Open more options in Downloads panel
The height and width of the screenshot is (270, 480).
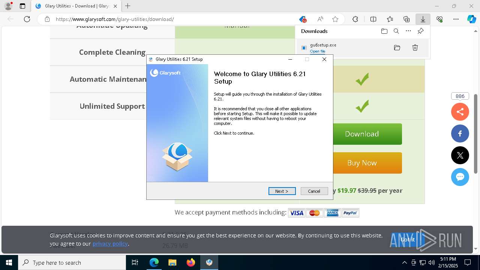click(408, 31)
